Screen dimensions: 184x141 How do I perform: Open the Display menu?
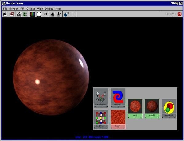(x=49, y=9)
